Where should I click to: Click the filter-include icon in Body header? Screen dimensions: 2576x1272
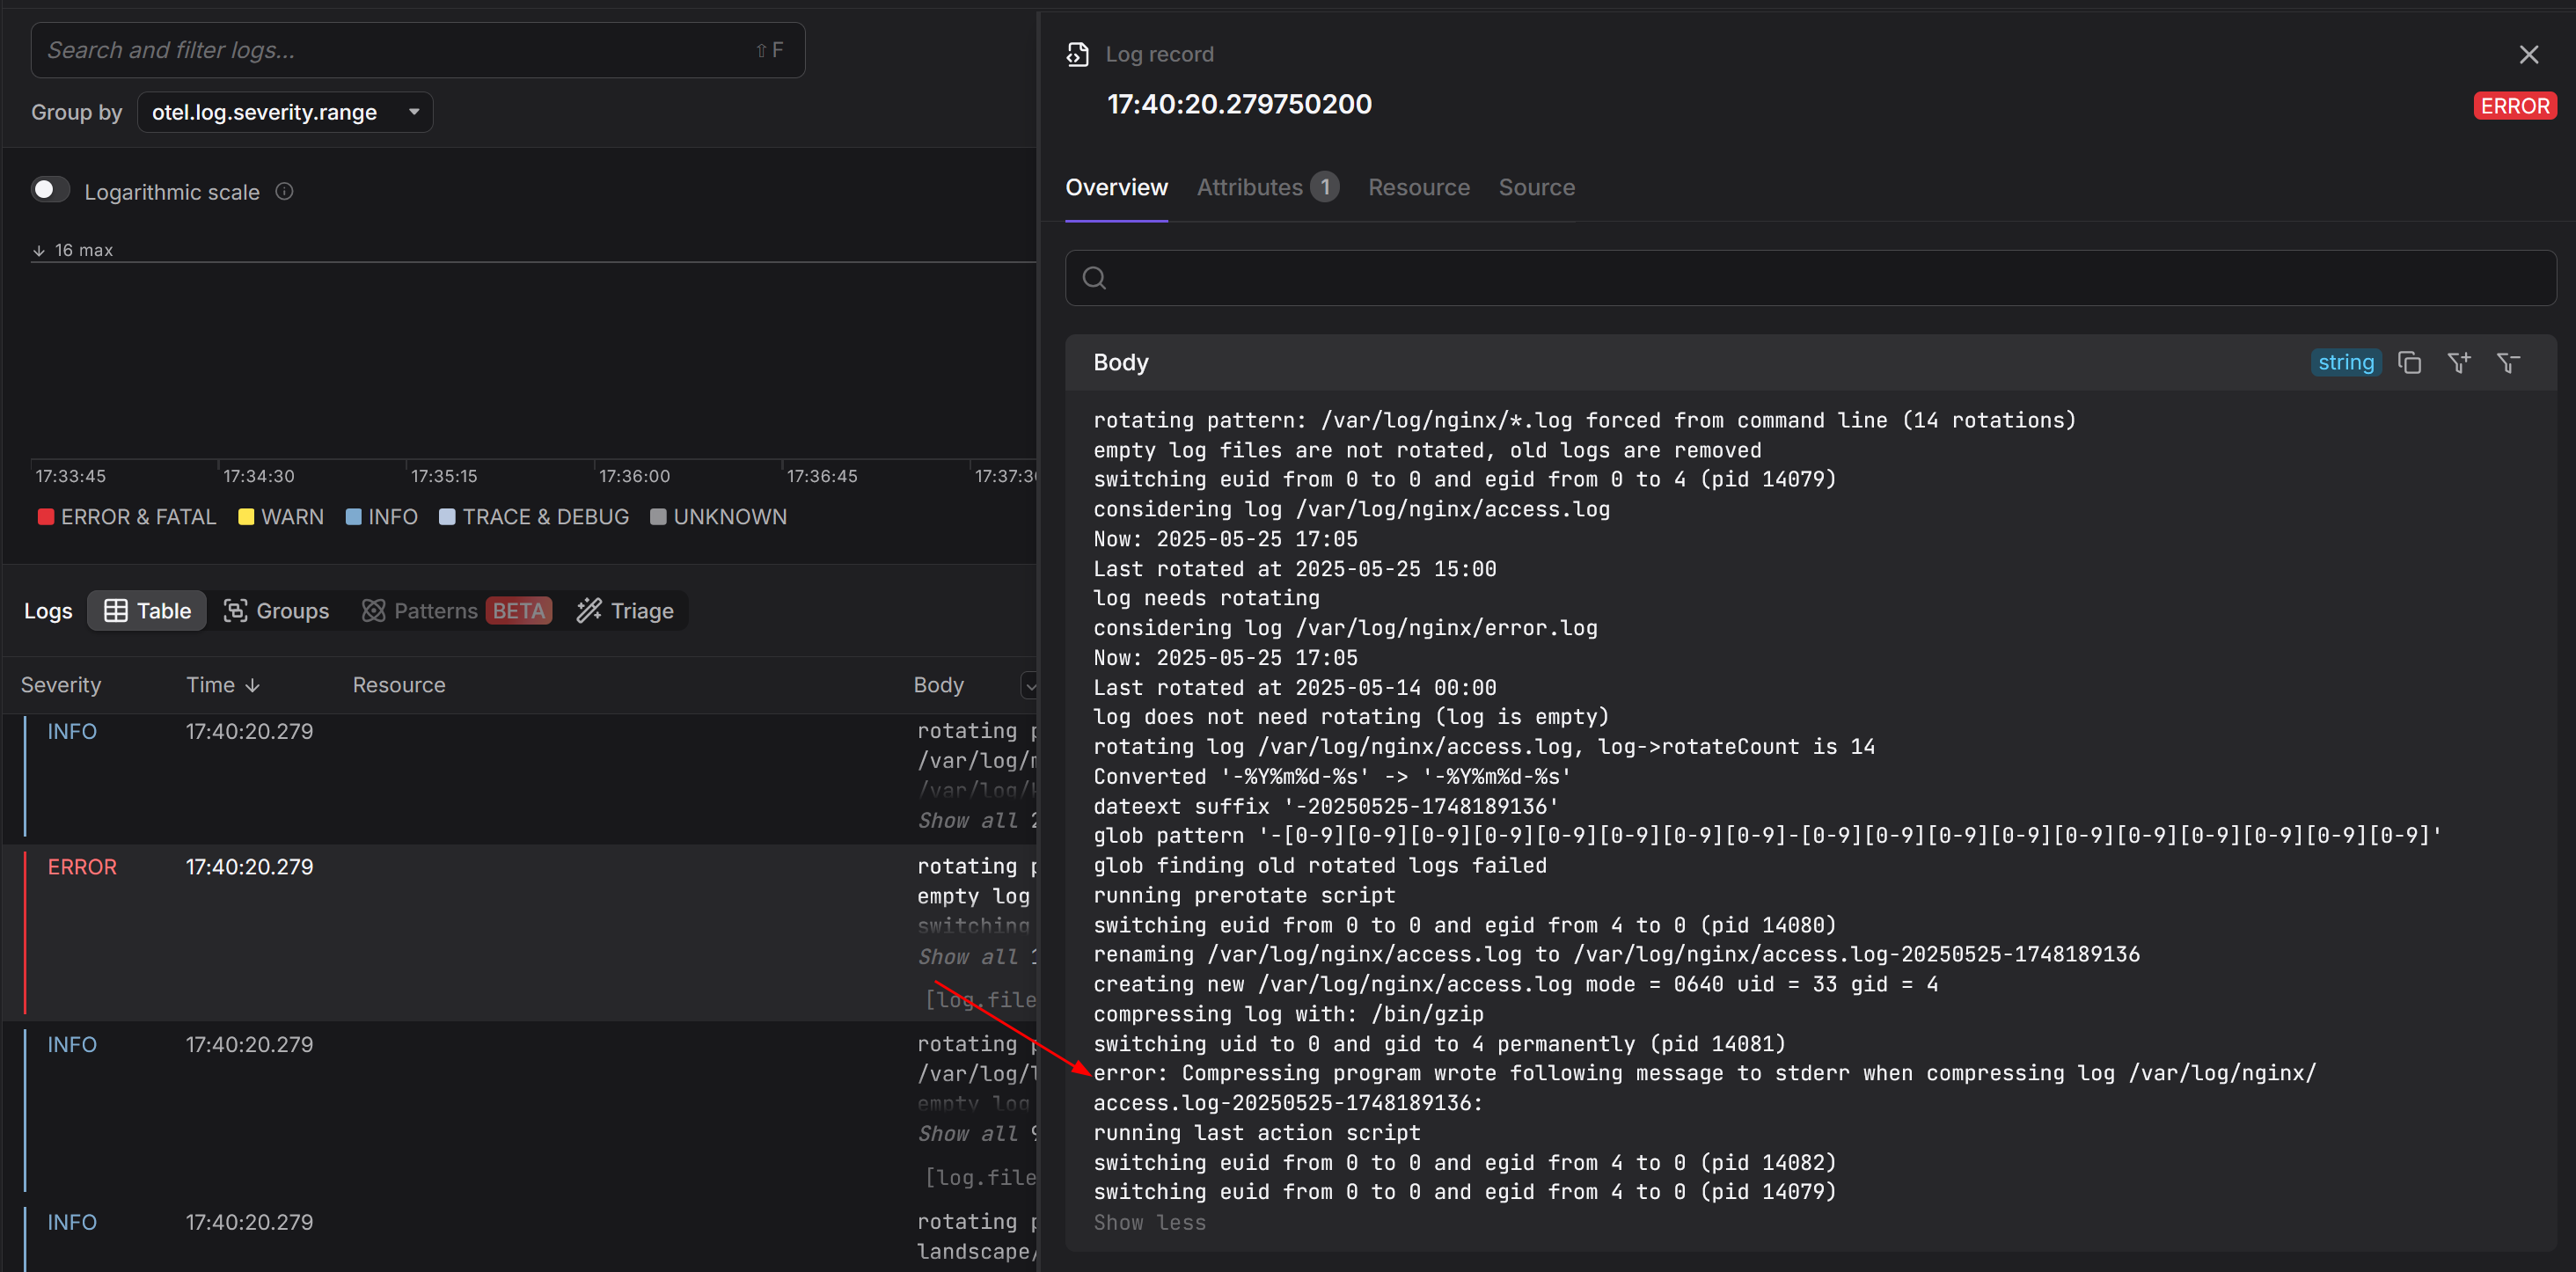pyautogui.click(x=2459, y=362)
